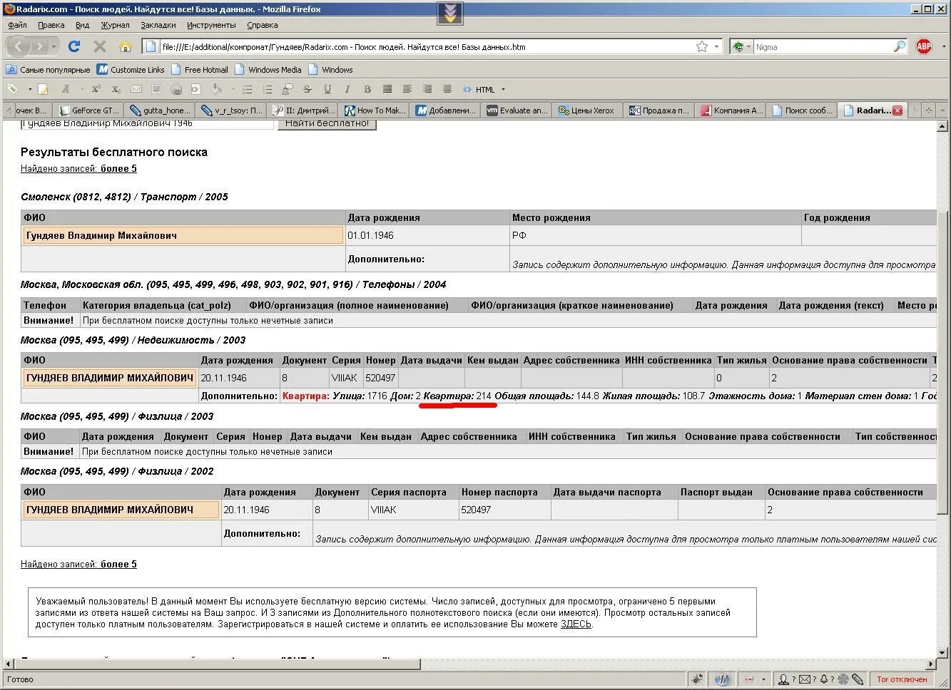Open the address bar history dropdown arrow
Viewport: 951px width, 690px height.
(x=716, y=47)
